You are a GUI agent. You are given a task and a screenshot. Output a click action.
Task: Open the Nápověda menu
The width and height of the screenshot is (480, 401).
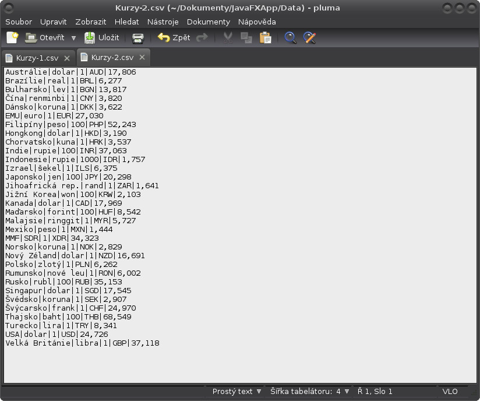click(257, 22)
